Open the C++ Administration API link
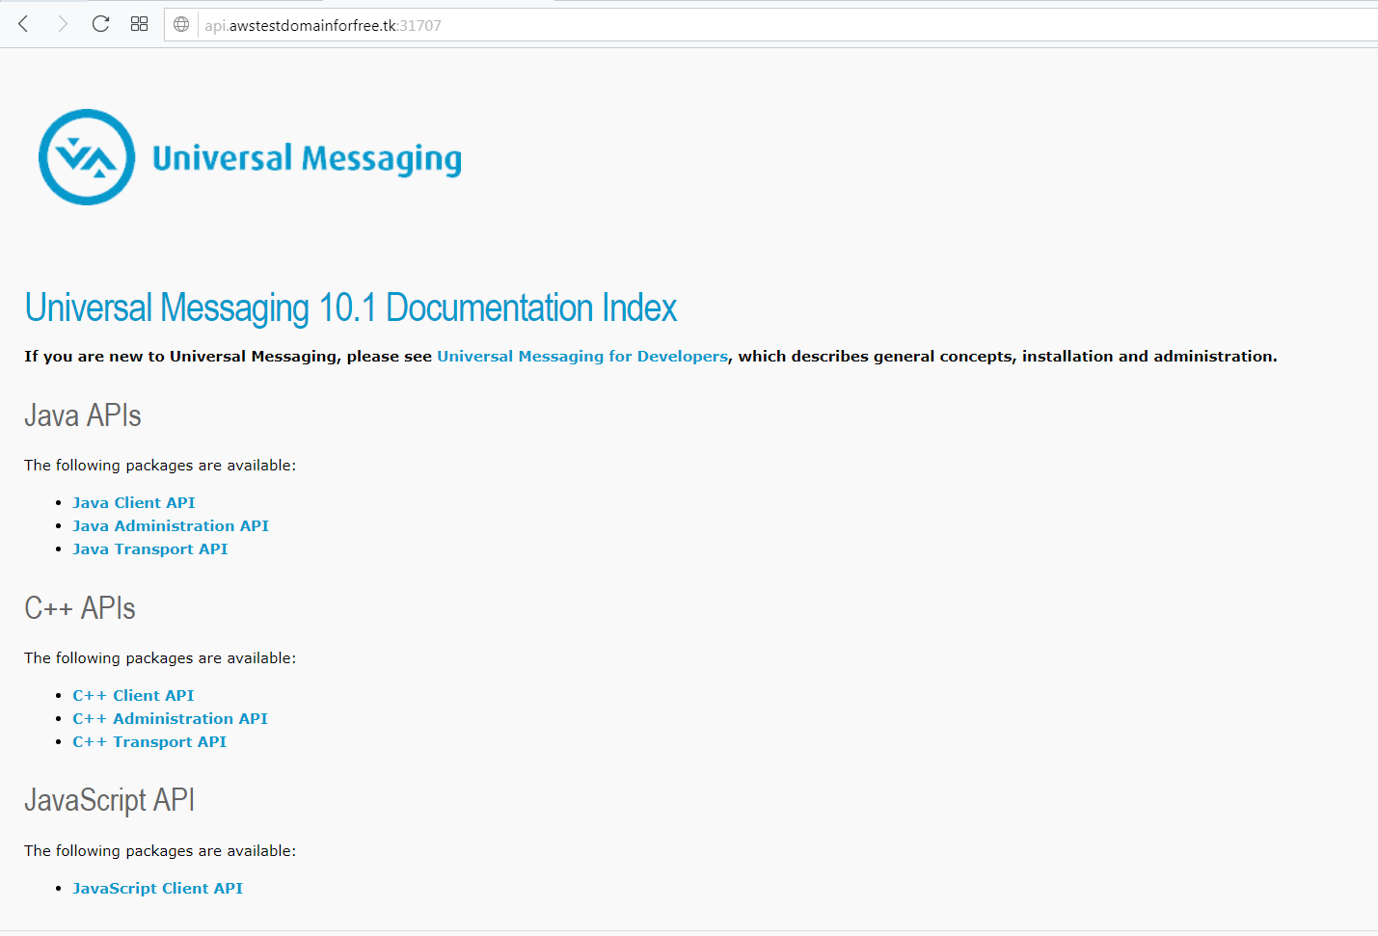Image resolution: width=1378 pixels, height=936 pixels. [x=170, y=718]
